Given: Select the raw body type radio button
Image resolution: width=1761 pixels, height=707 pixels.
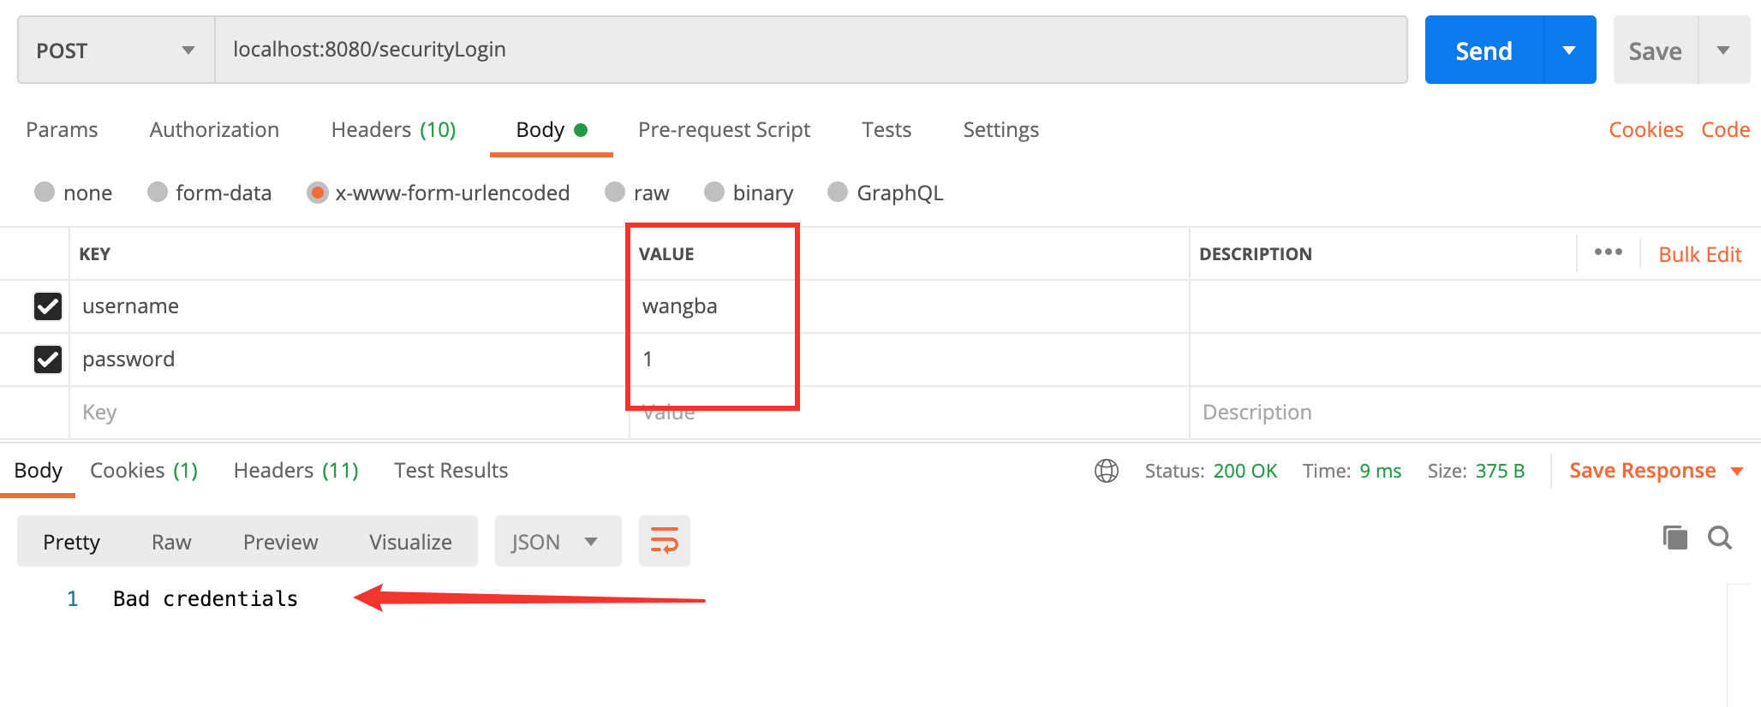Looking at the screenshot, I should [615, 193].
